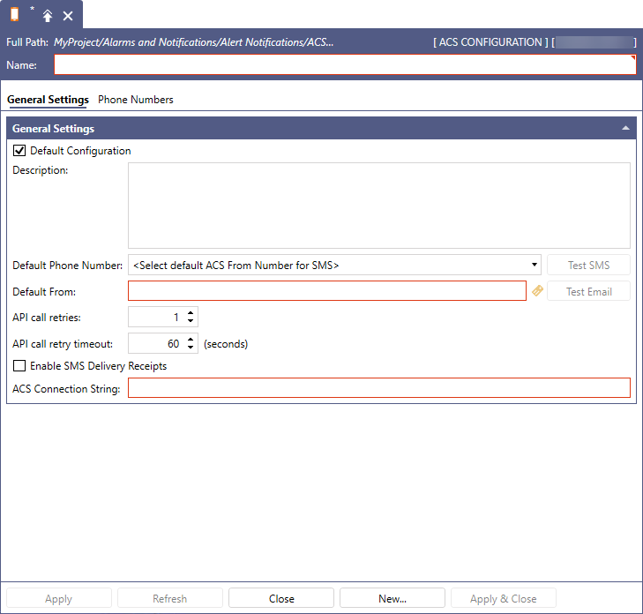643x614 pixels.
Task: Decrease API call retries with down arrow
Action: 191,321
